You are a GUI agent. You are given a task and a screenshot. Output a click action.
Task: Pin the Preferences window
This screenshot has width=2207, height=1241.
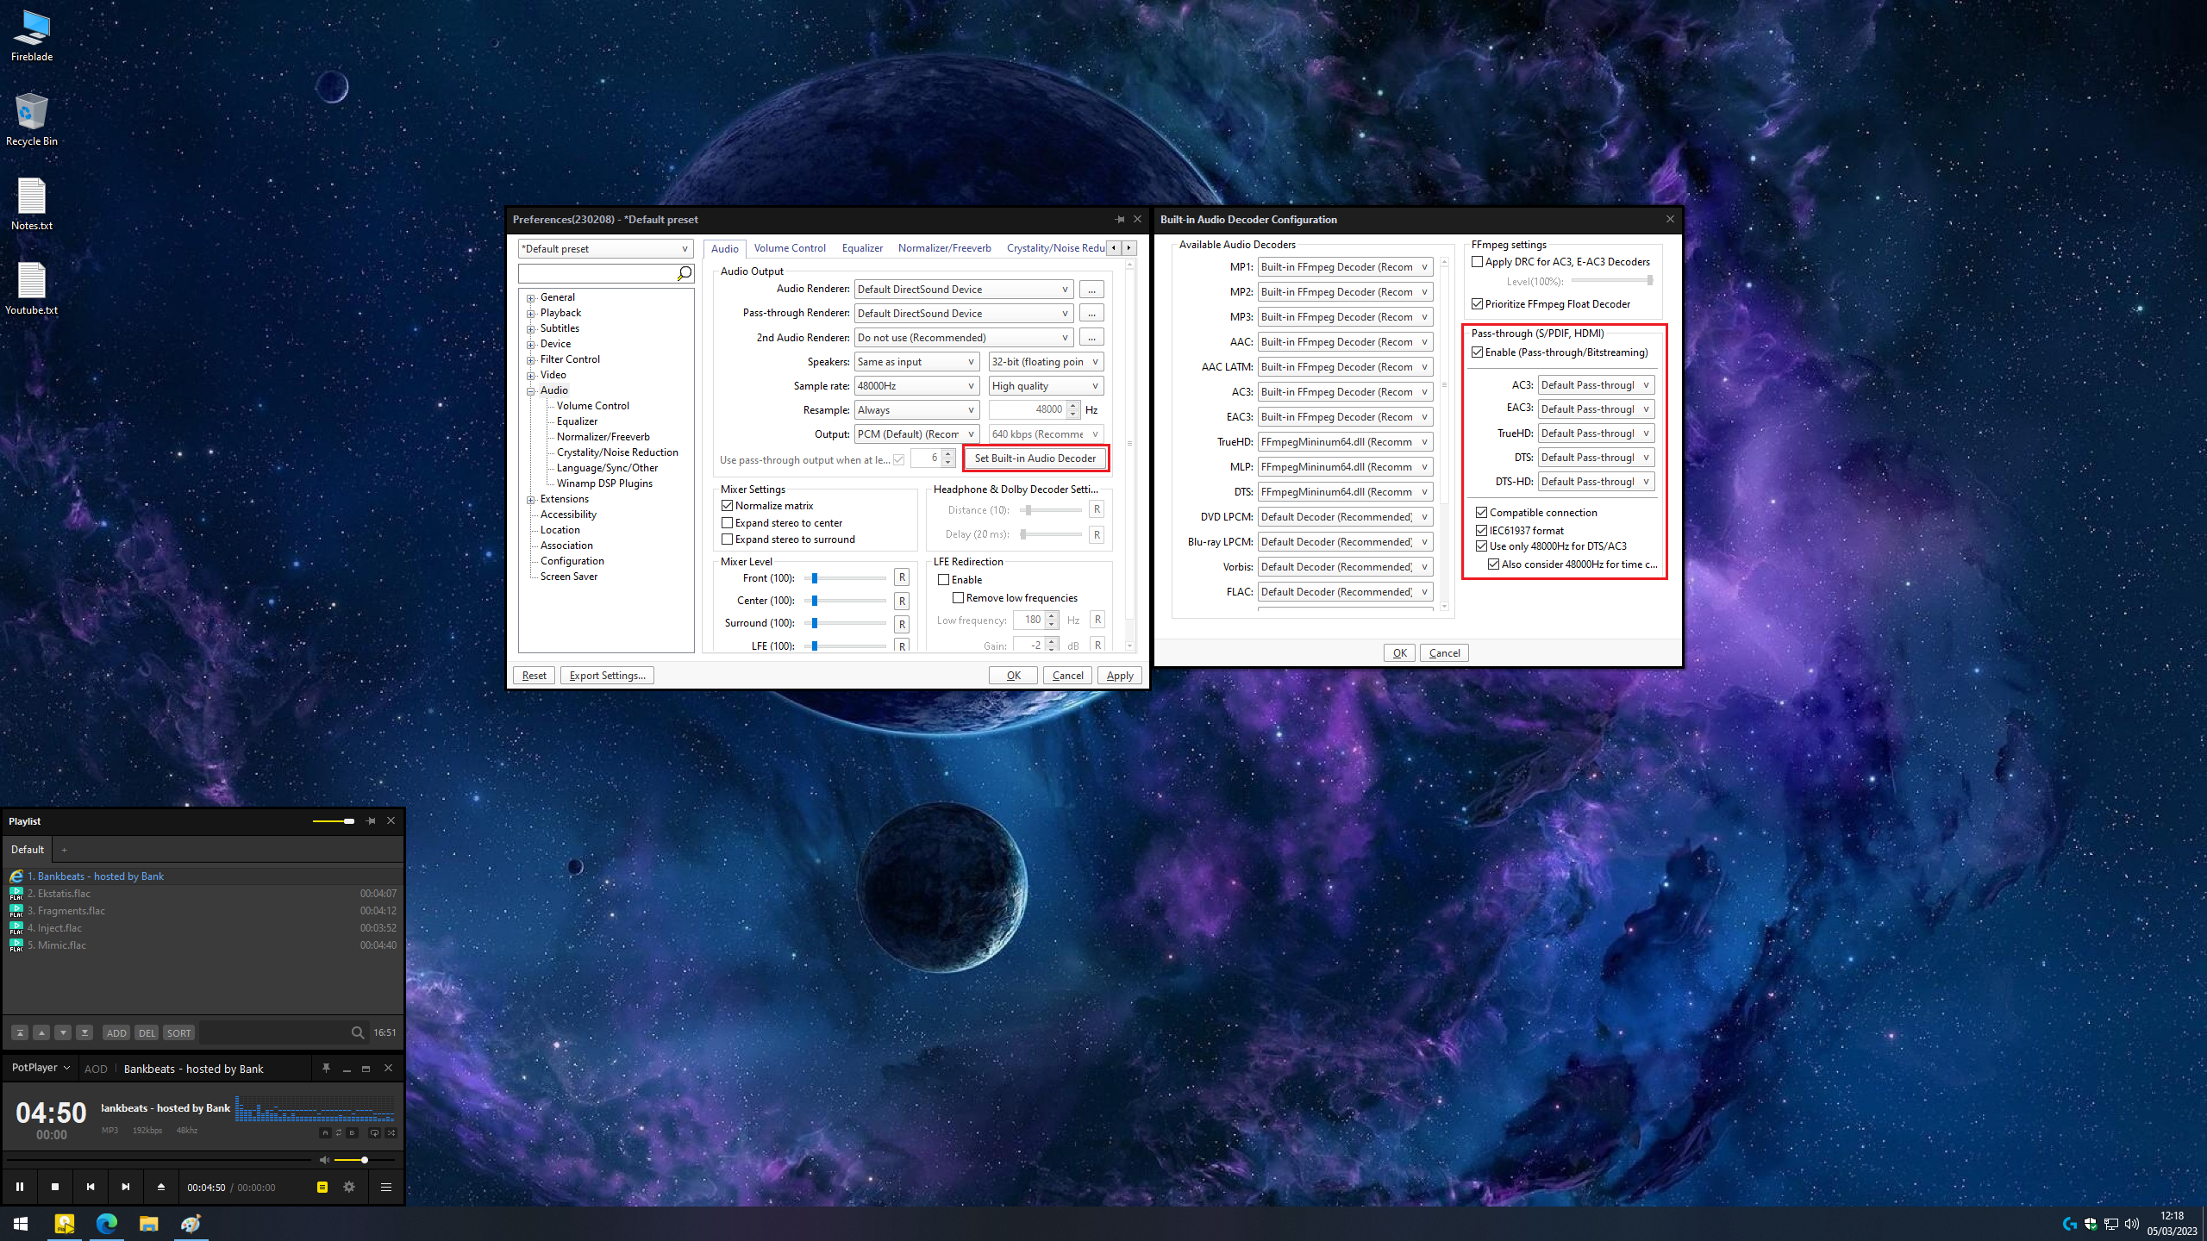pos(1119,219)
